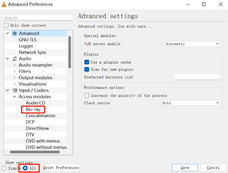
Task: Select Audio CD access module
Action: pyautogui.click(x=35, y=103)
